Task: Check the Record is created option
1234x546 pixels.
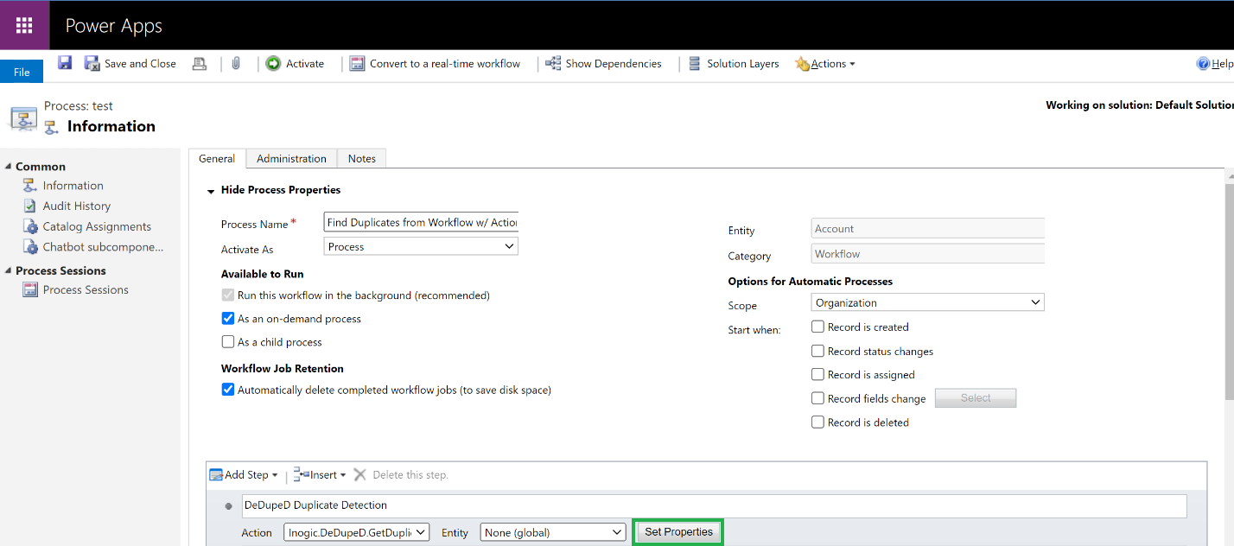Action: click(817, 327)
